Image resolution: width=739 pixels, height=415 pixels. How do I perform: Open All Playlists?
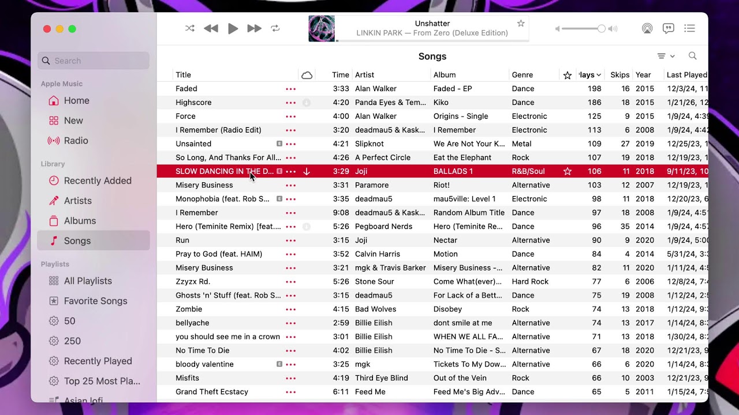point(94,281)
